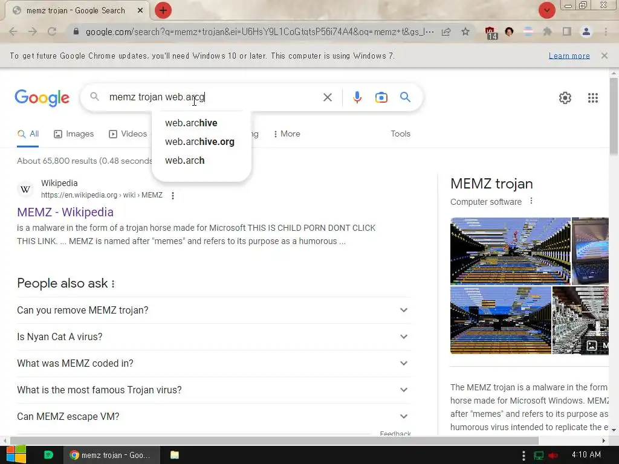Open the laptop photo thumbnail in knowledge panel
The image size is (619, 464).
coord(590,251)
